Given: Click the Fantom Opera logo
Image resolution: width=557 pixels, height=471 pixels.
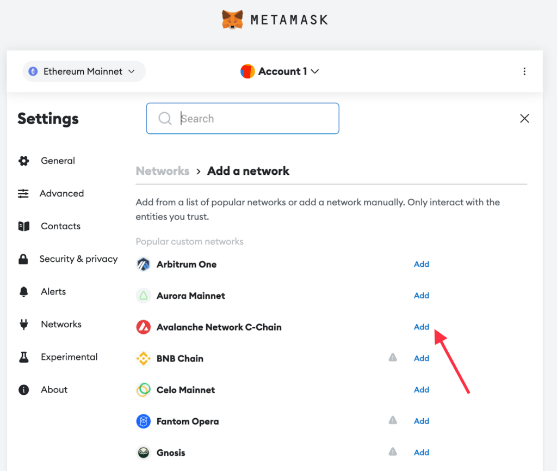Looking at the screenshot, I should coord(144,421).
